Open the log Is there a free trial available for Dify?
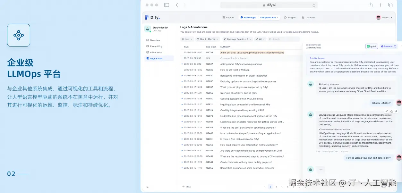This screenshot has height=193, width=402. pos(240,139)
